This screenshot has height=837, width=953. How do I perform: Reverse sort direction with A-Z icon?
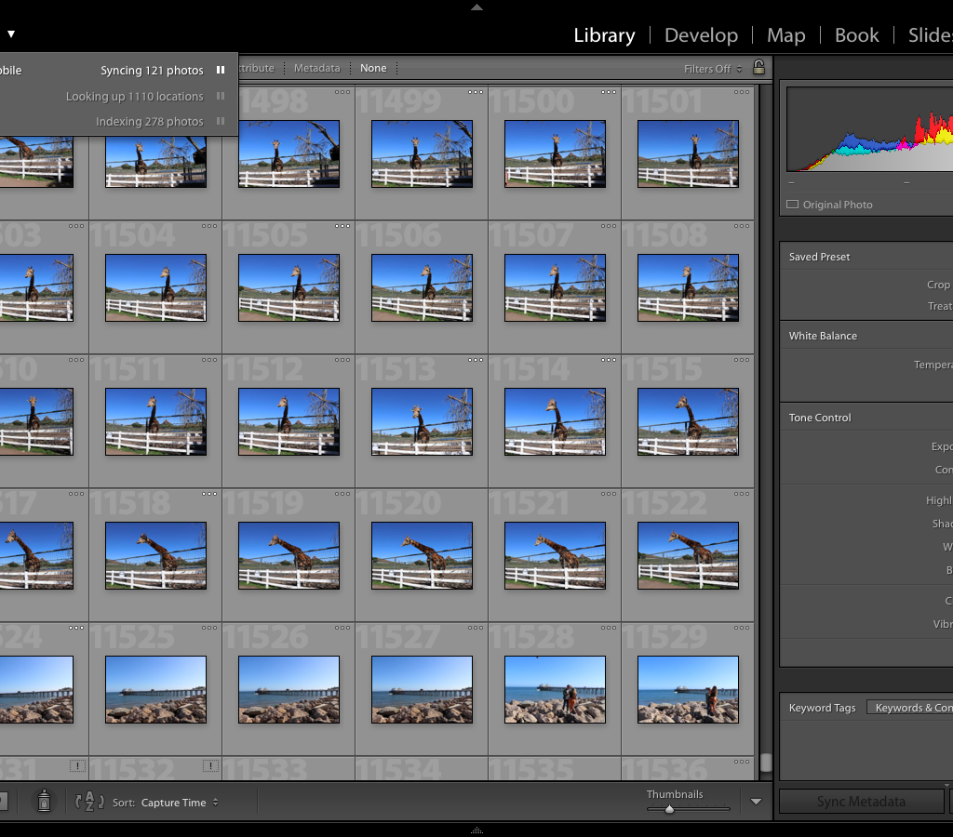click(89, 802)
